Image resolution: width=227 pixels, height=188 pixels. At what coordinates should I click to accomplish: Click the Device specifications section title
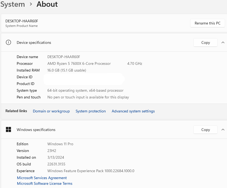[x=34, y=42]
